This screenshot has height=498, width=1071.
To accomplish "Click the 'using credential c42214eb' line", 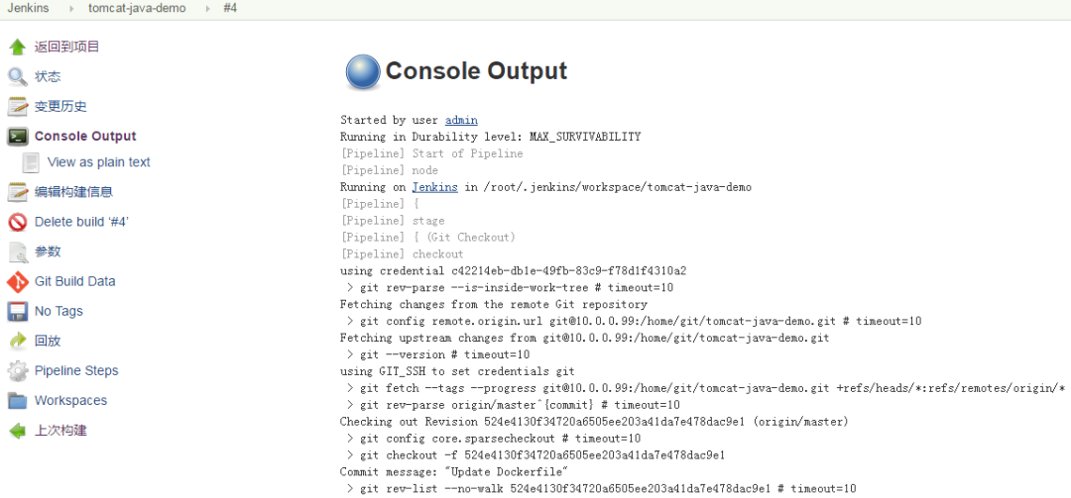I will (513, 271).
